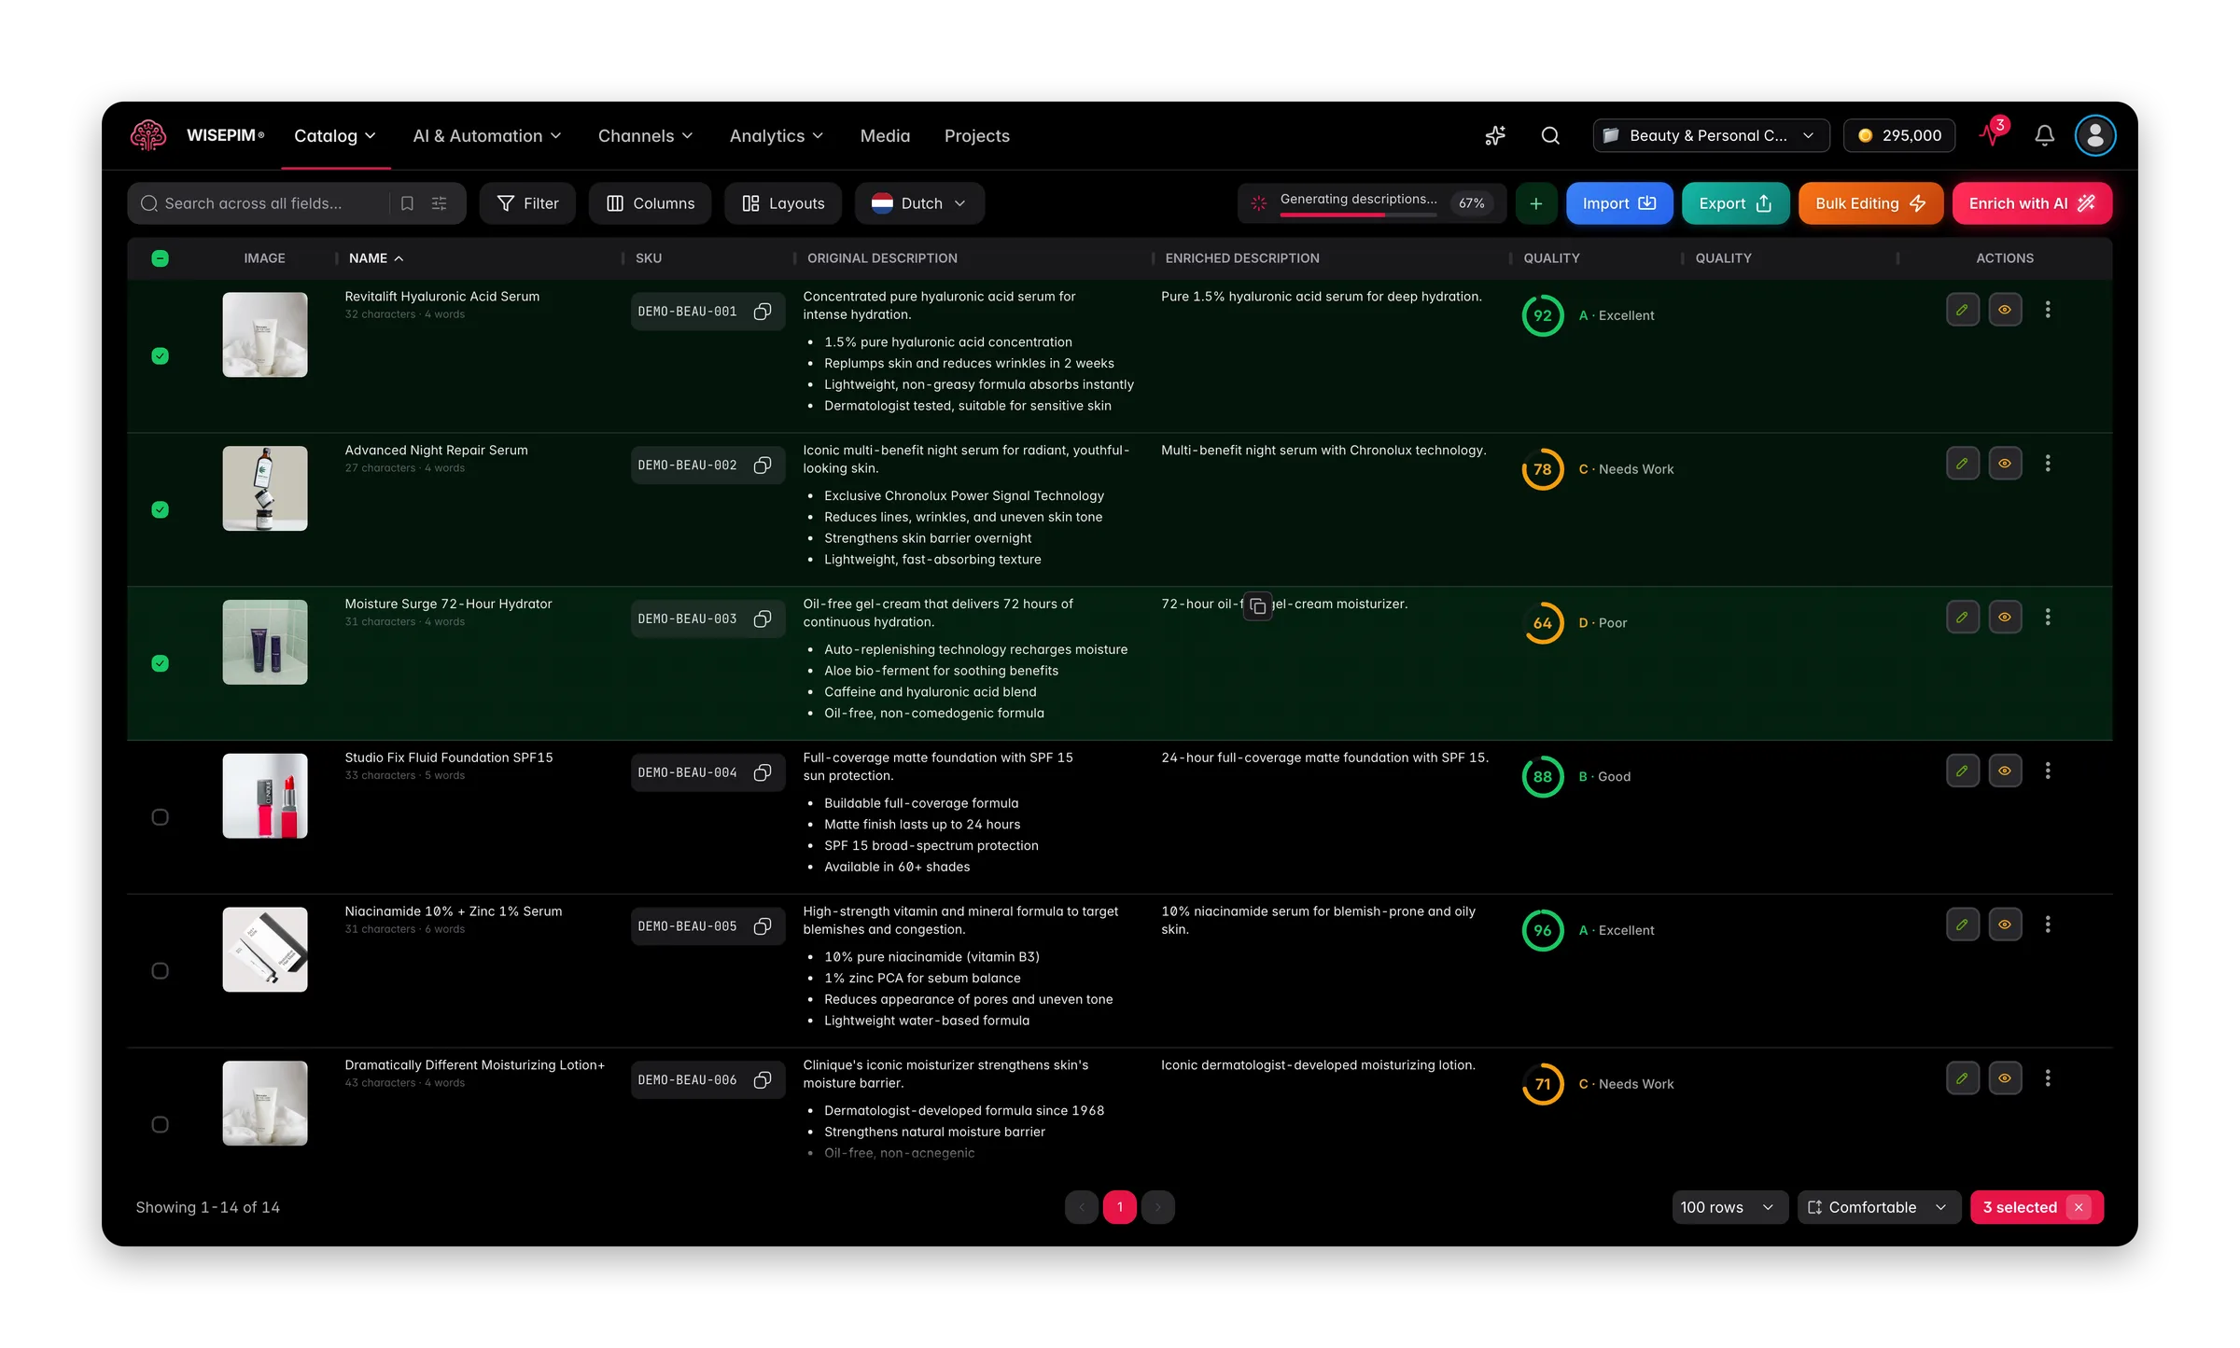
Task: Click the Import button
Action: [x=1619, y=203]
